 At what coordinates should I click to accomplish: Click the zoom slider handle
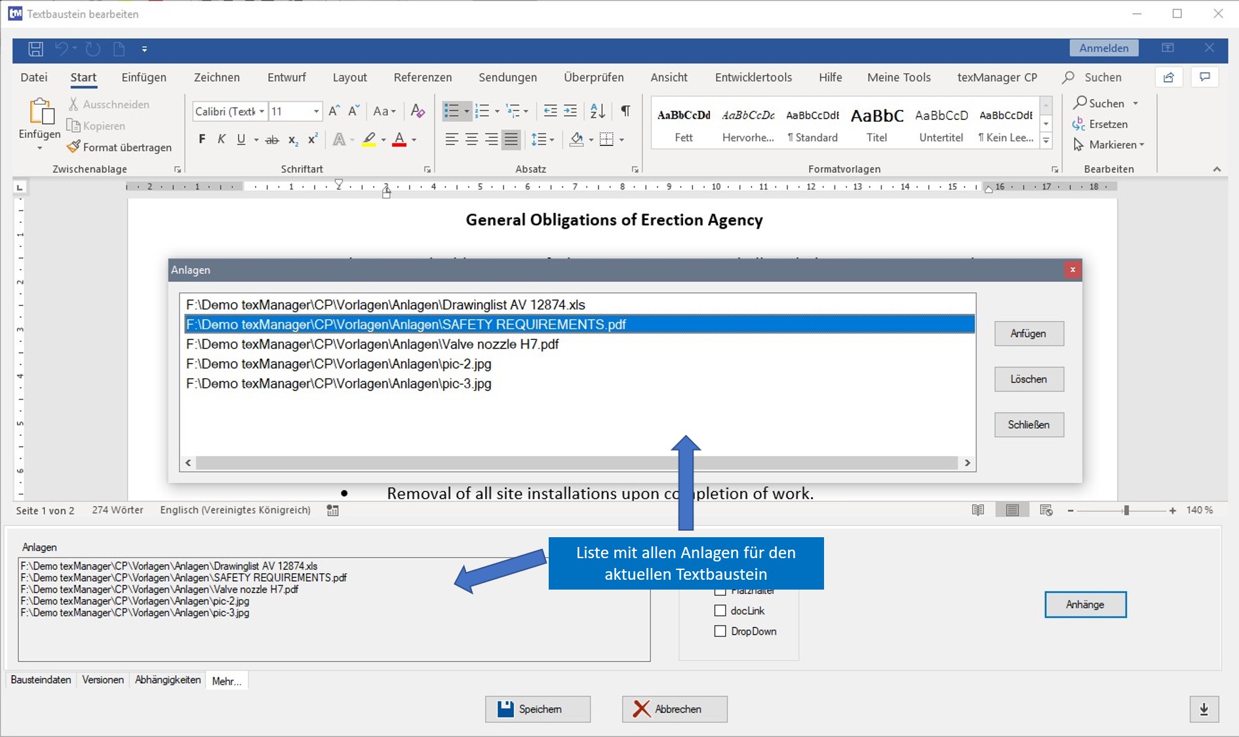click(x=1126, y=510)
